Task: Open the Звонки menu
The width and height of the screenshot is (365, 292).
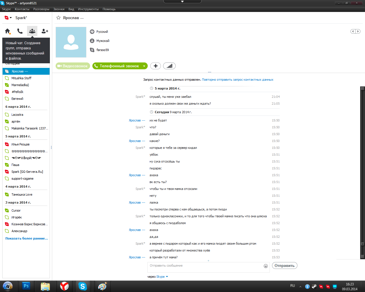Action: tap(59, 9)
